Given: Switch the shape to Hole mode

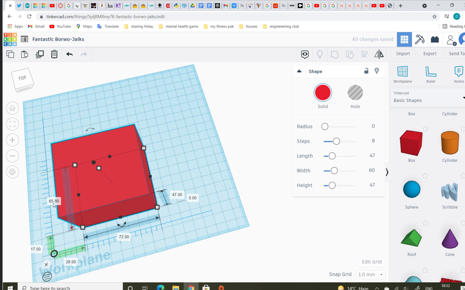Looking at the screenshot, I should [x=355, y=93].
